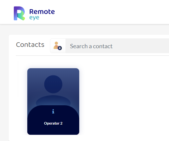The height and width of the screenshot is (141, 169).
Task: Click the Remote eye R logo icon
Action: click(x=19, y=13)
